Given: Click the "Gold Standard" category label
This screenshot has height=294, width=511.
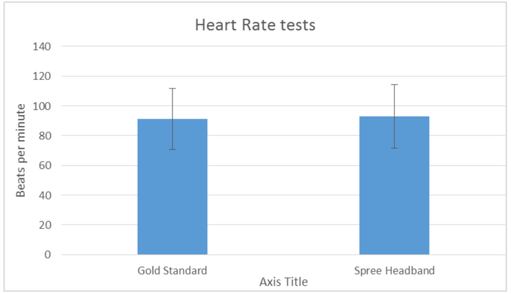Looking at the screenshot, I should point(172,270).
